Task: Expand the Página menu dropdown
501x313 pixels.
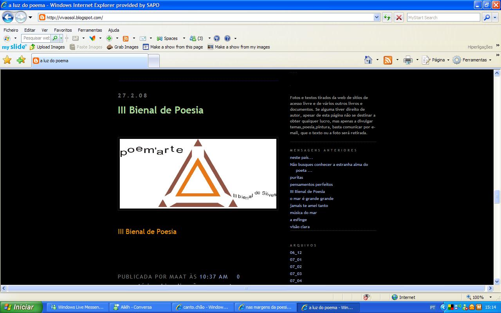Action: [448, 60]
